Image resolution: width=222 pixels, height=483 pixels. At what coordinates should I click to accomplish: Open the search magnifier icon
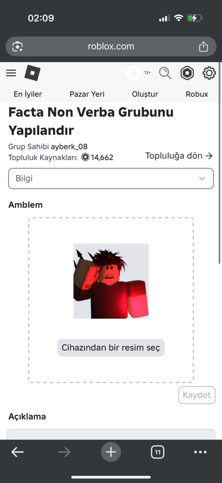coord(165,73)
